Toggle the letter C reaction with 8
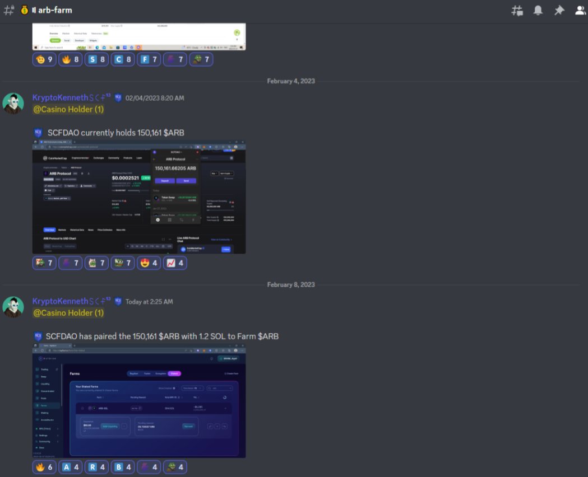The width and height of the screenshot is (588, 477). pos(123,59)
